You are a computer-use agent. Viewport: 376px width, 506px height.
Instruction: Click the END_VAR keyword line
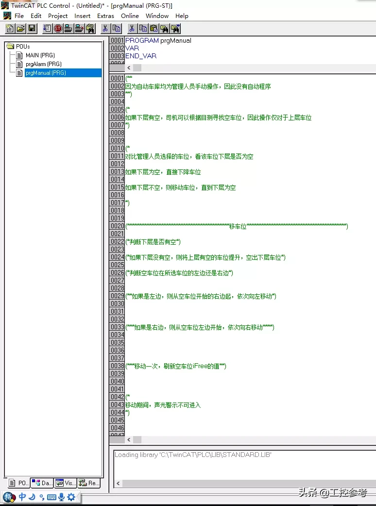[141, 56]
